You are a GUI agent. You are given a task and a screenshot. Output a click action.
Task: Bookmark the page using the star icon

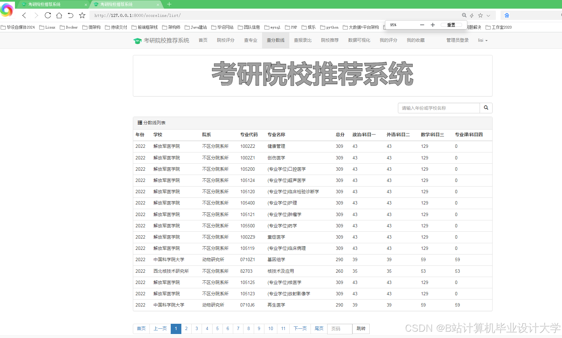[82, 15]
